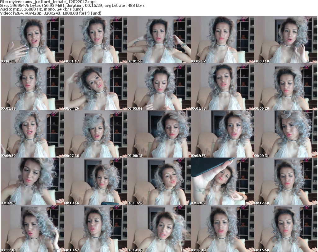
Task: Choose the frame stamped 00:10:08
Action: [x=32, y=181]
